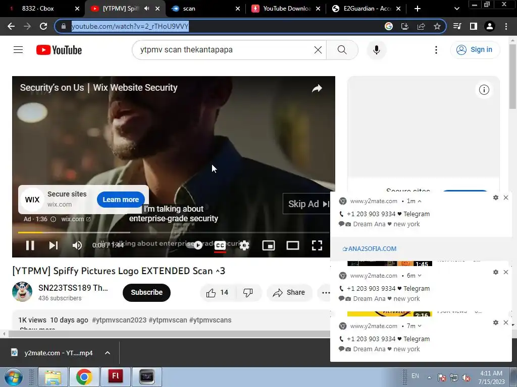Close the scan tab
This screenshot has height=387, width=517.
tap(237, 9)
